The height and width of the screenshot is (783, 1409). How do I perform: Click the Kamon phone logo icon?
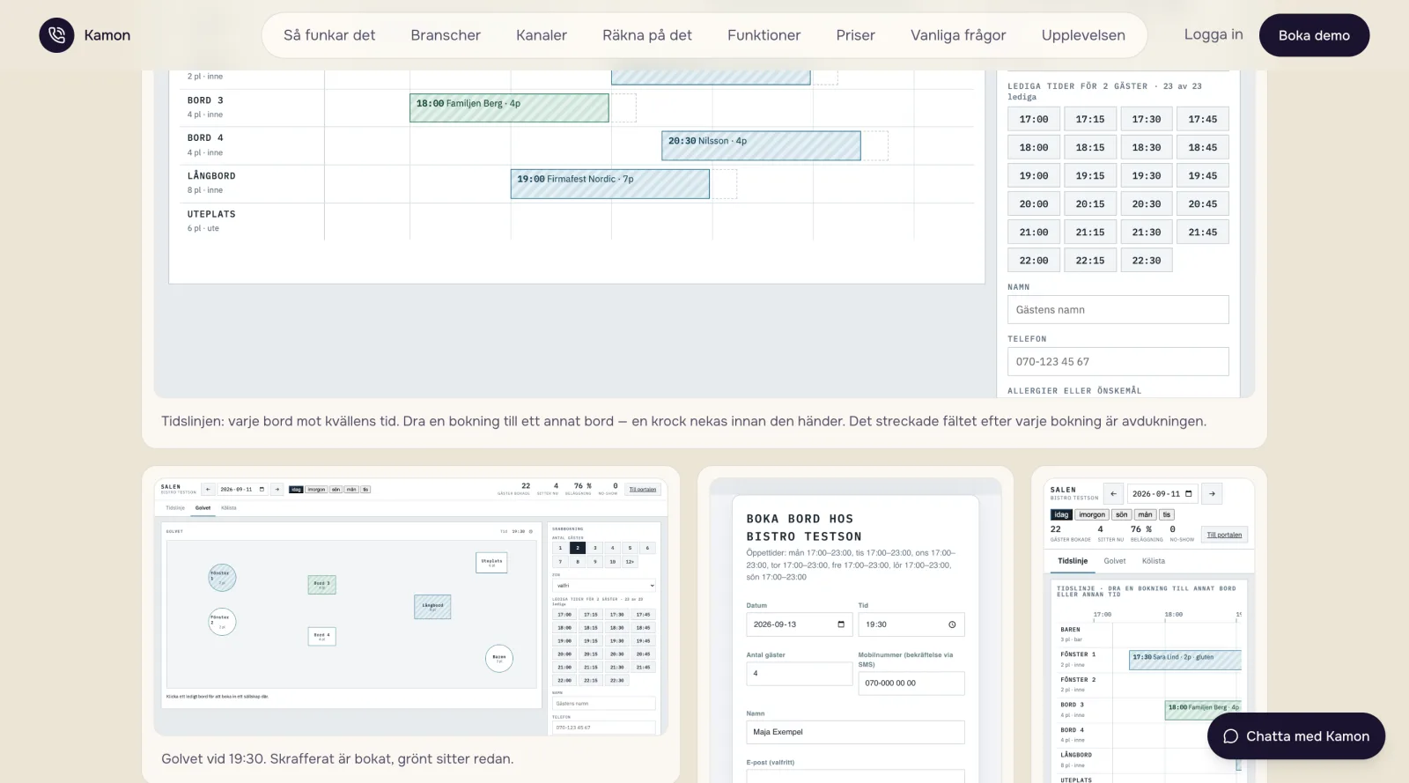tap(56, 35)
